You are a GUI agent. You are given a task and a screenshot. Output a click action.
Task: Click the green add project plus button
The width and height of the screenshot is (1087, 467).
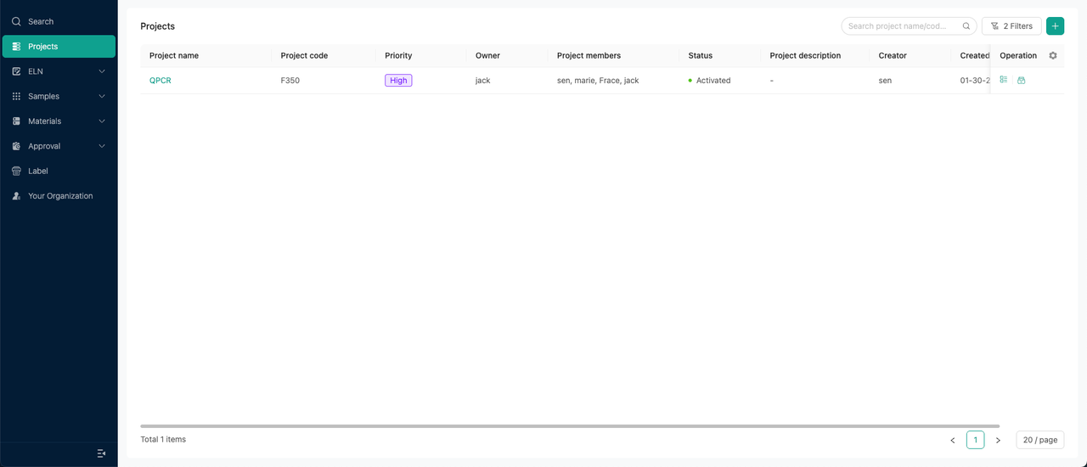tap(1055, 26)
